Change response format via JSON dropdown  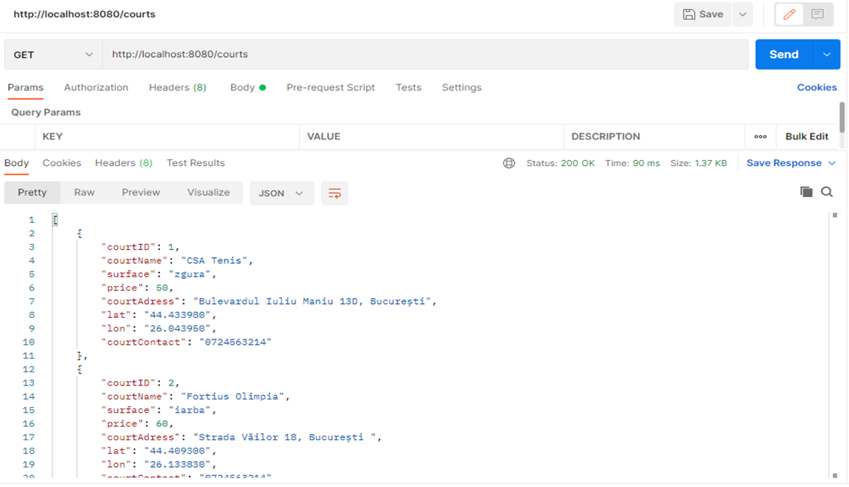280,192
